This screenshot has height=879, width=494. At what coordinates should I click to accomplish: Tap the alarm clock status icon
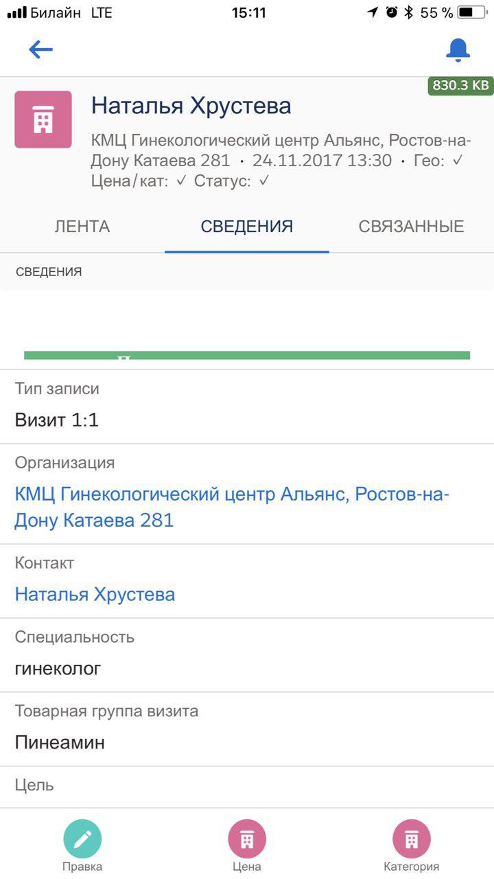[x=392, y=12]
